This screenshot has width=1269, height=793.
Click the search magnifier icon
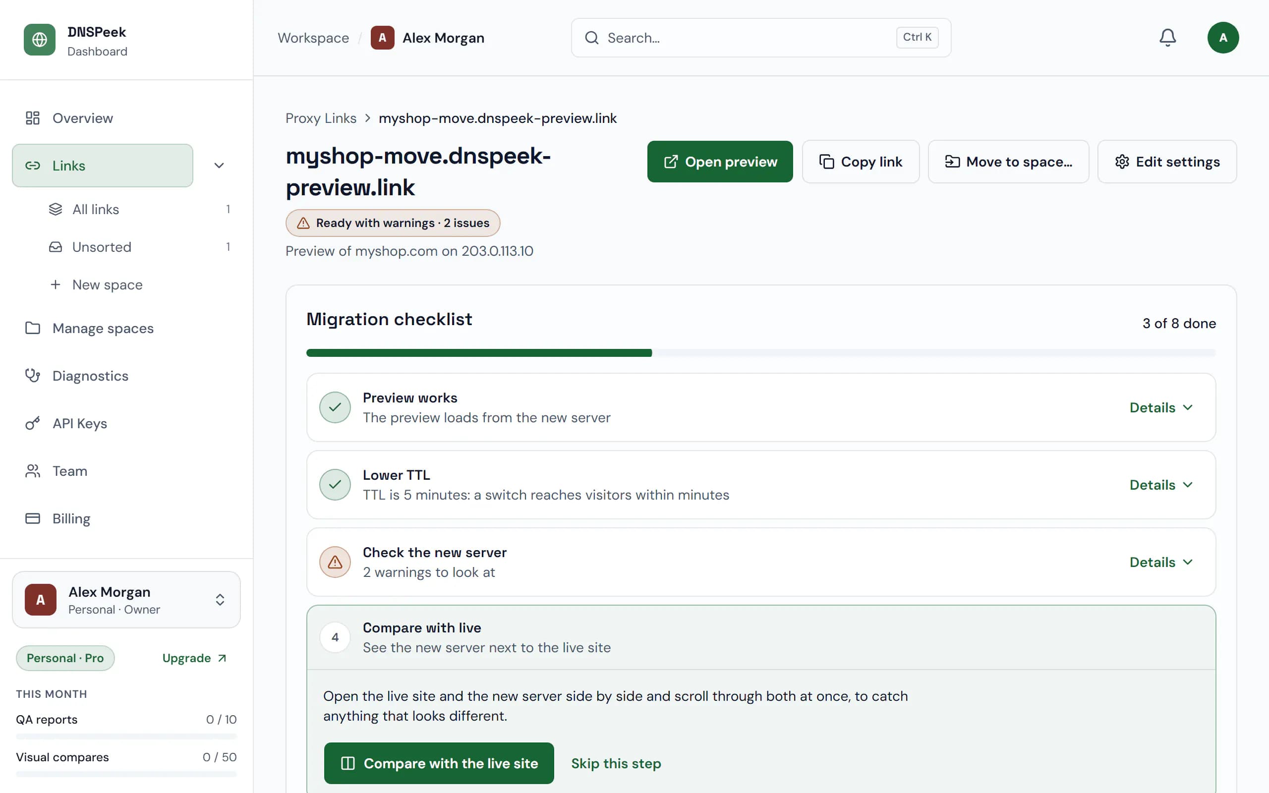click(x=591, y=38)
